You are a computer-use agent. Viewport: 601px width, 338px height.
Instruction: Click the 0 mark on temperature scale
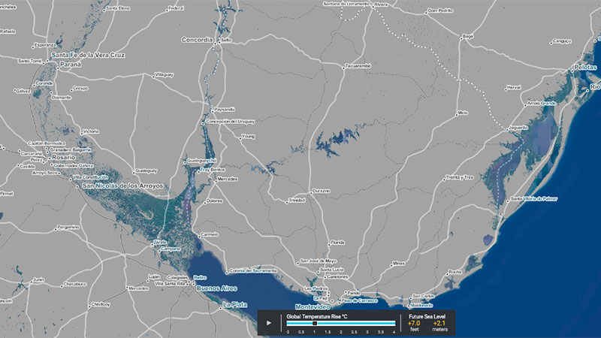pyautogui.click(x=288, y=331)
